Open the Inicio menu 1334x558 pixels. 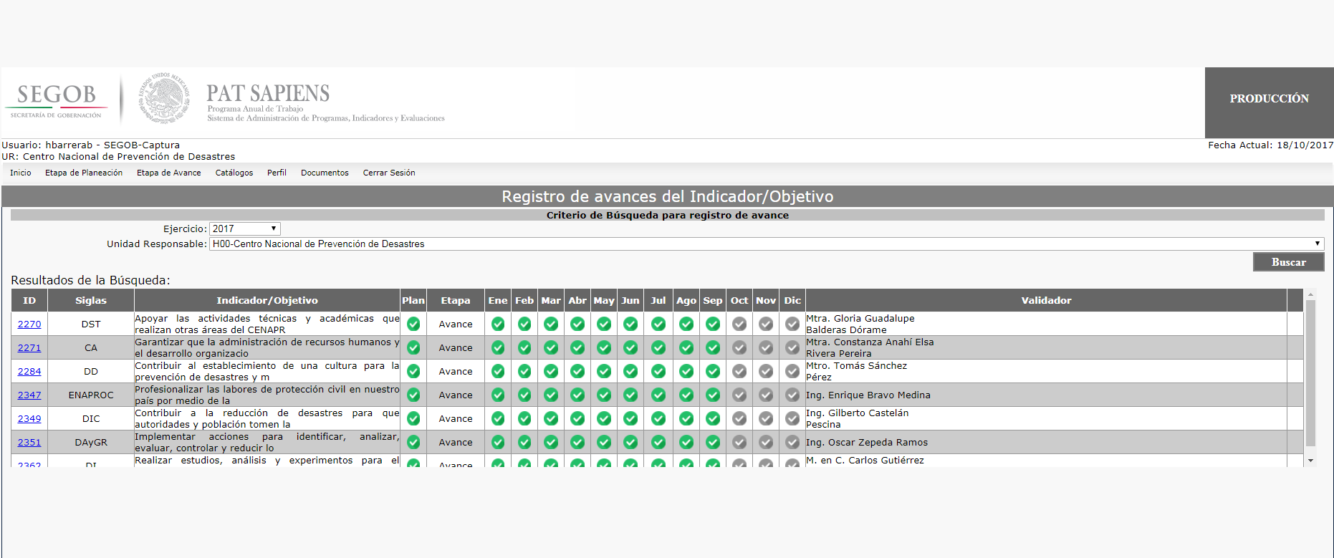point(21,173)
